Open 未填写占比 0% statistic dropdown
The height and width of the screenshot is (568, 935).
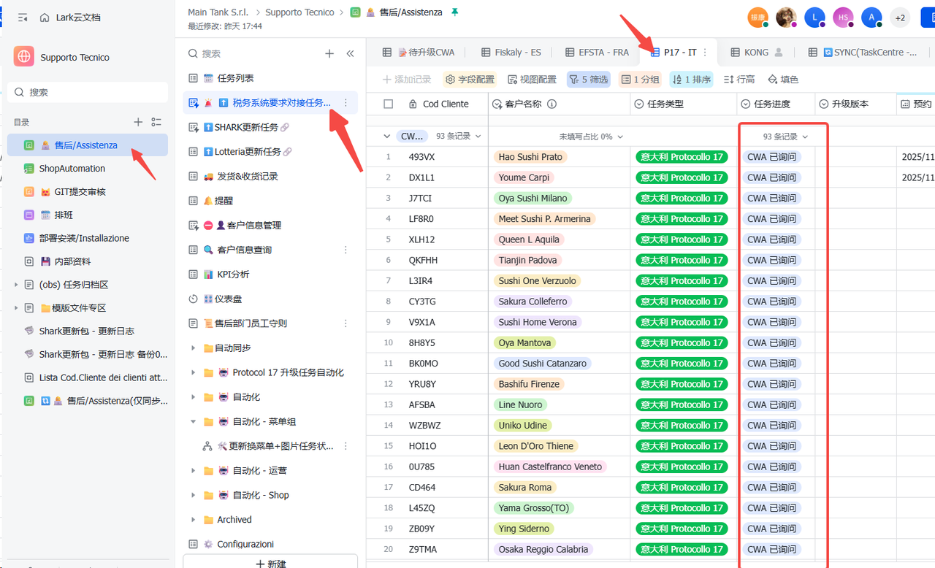pos(591,137)
